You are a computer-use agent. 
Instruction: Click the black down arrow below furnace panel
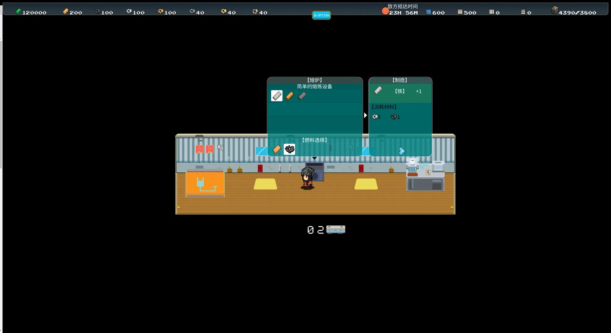pyautogui.click(x=314, y=158)
